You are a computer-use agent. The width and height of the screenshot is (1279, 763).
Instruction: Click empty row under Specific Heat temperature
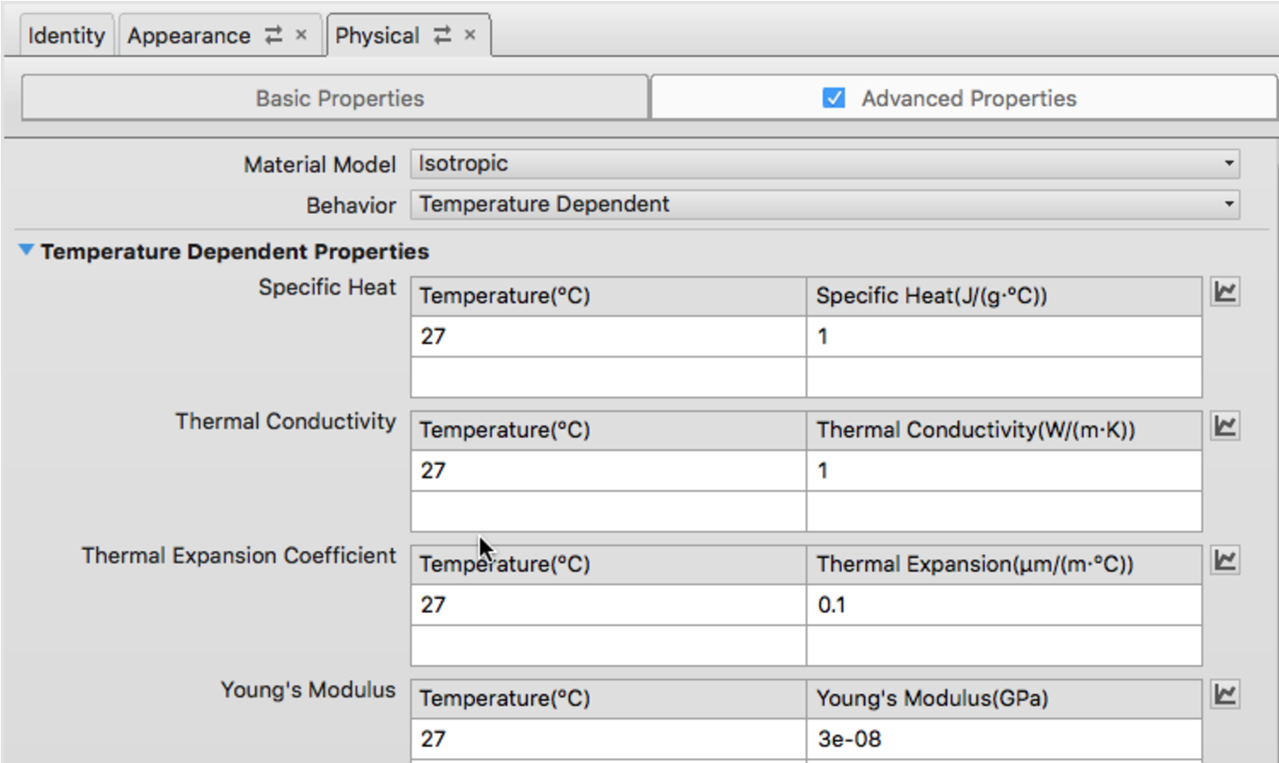[x=608, y=377]
